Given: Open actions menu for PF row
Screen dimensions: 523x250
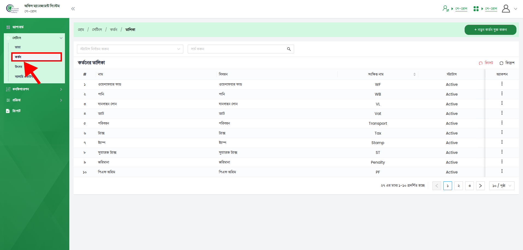Looking at the screenshot, I should (x=502, y=171).
